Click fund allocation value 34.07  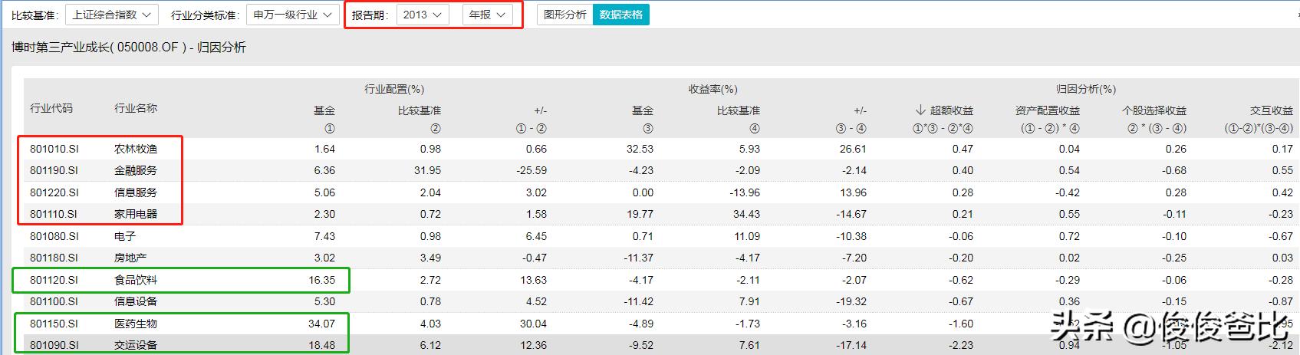pyautogui.click(x=322, y=324)
